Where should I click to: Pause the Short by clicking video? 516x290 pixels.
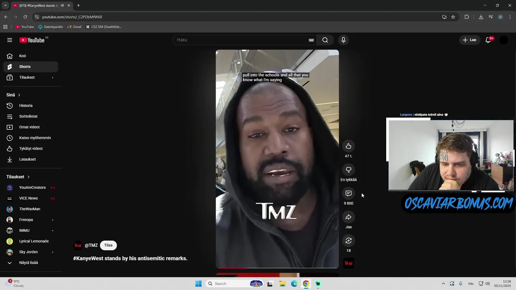(x=277, y=159)
